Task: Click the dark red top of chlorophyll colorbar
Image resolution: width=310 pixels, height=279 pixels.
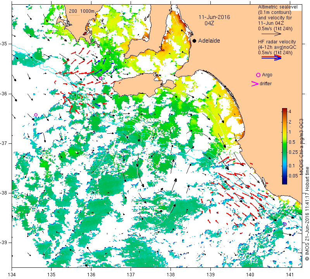Action: pyautogui.click(x=284, y=109)
